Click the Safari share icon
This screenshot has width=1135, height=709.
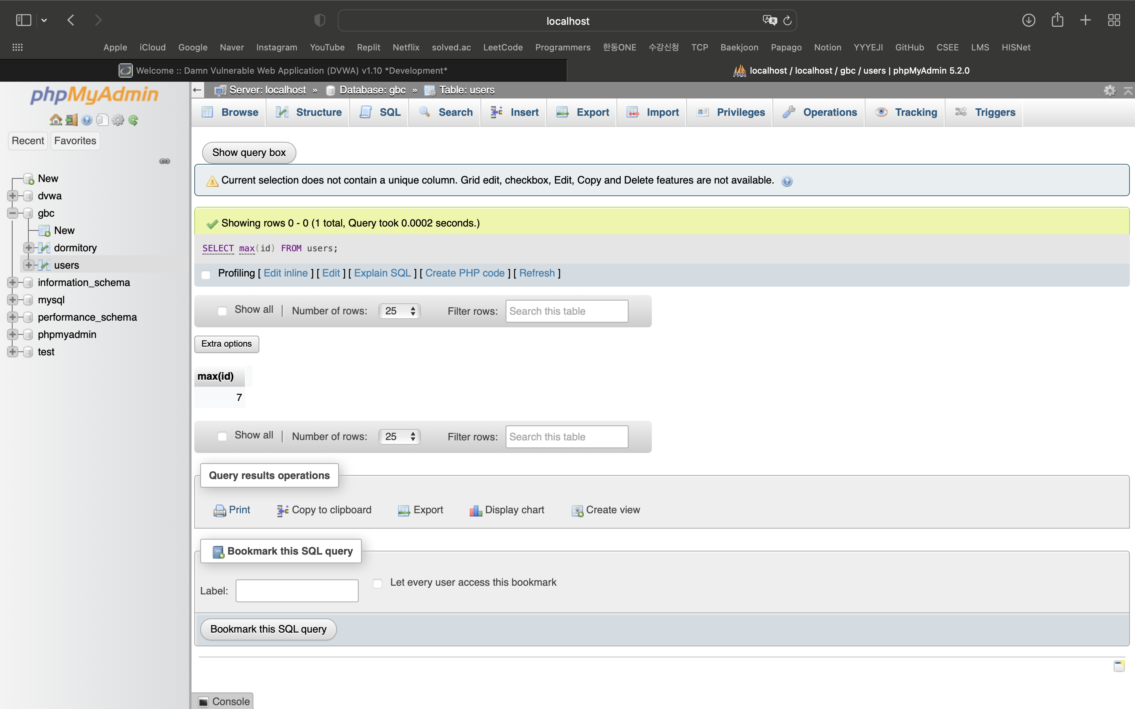(x=1057, y=20)
